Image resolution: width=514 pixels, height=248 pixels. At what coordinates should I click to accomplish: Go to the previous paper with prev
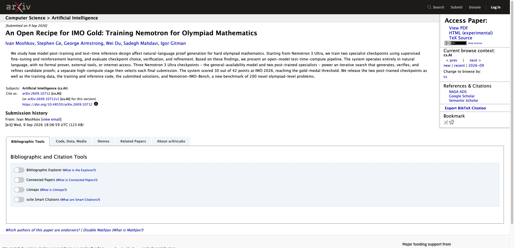(452, 60)
